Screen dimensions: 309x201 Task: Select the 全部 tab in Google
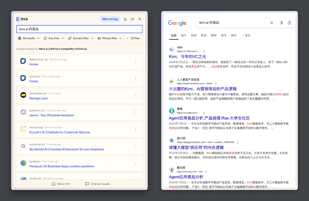pyautogui.click(x=174, y=35)
